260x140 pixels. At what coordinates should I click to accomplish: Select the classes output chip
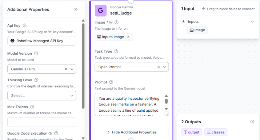pos(216,132)
